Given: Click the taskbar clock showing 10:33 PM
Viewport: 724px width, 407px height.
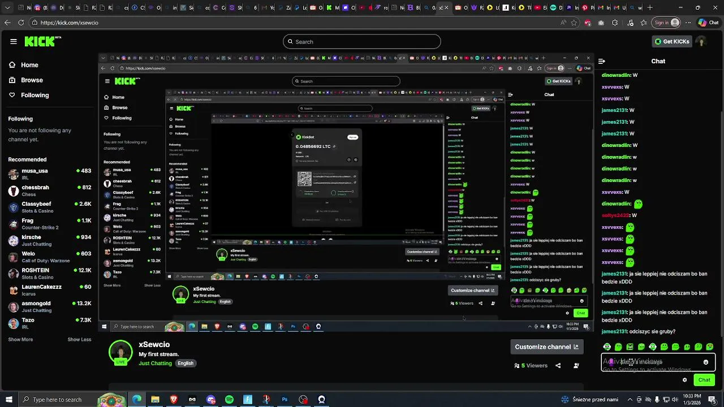Looking at the screenshot, I should click(x=692, y=400).
